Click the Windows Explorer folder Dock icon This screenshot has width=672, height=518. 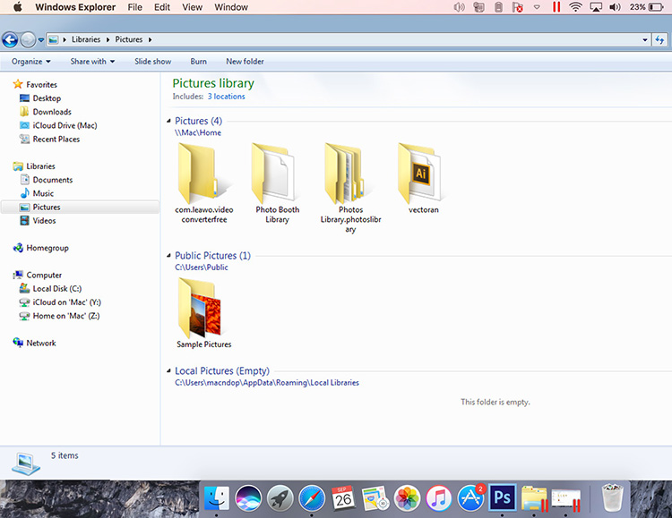coord(534,498)
